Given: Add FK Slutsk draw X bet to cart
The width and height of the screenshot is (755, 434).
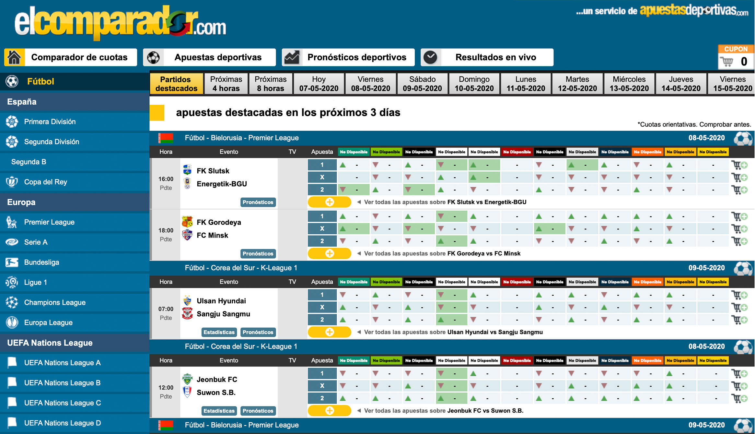Looking at the screenshot, I should pyautogui.click(x=739, y=177).
